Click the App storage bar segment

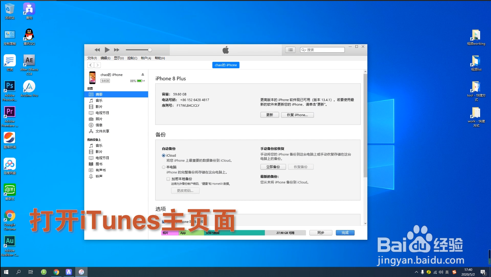point(191,233)
